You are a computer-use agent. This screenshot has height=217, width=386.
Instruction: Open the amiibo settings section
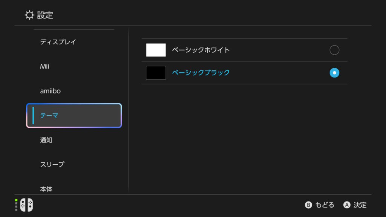pos(51,91)
